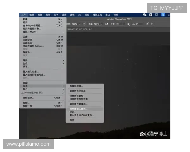Click highlighted 脚本 menu item
The width and height of the screenshot is (190, 152).
click(x=43, y=86)
